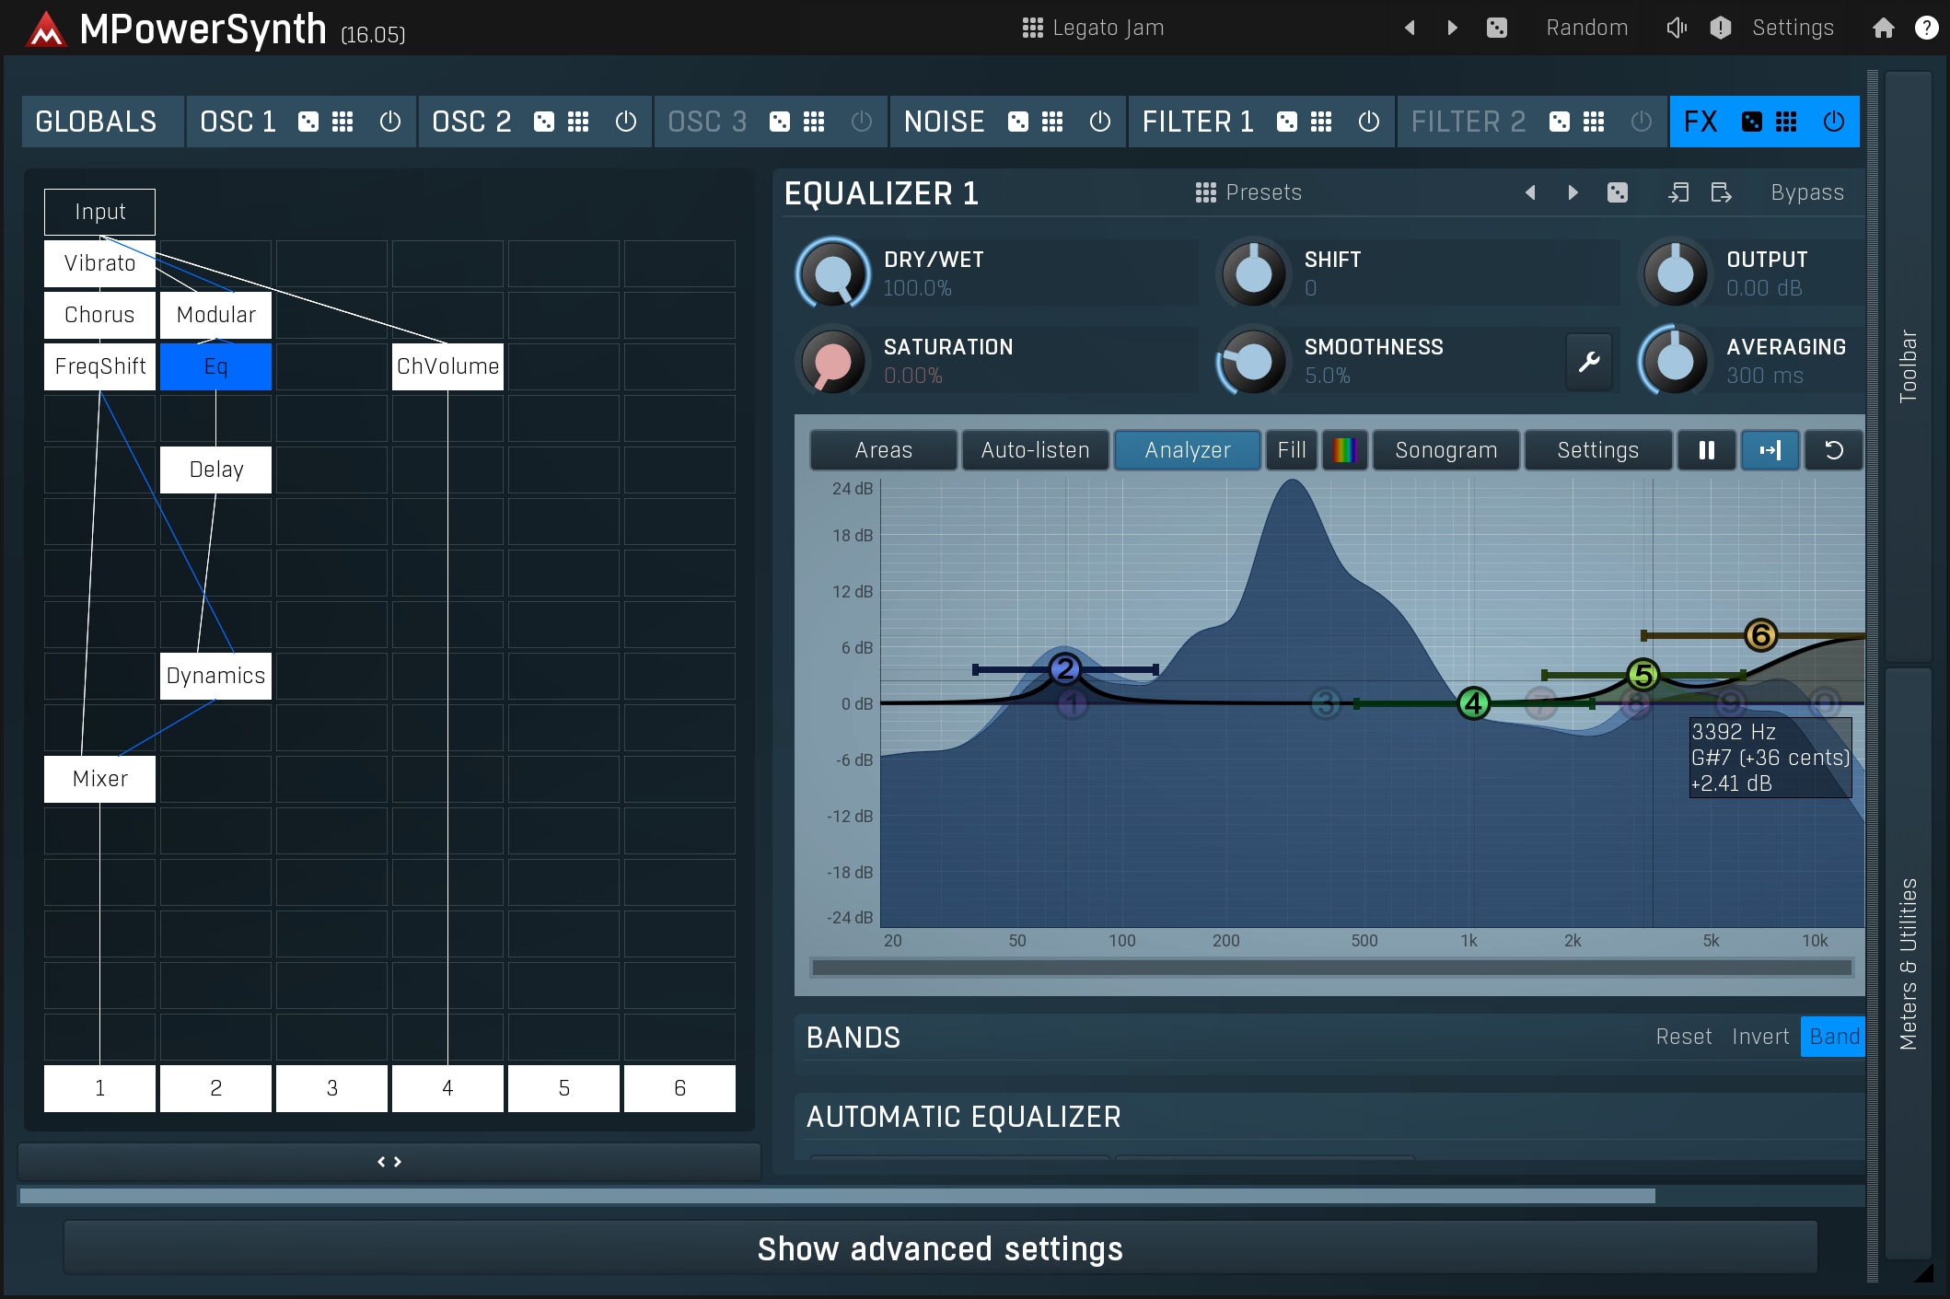Paste Equalizer 1 settings icon
Viewport: 1950px width, 1299px height.
[x=1721, y=192]
